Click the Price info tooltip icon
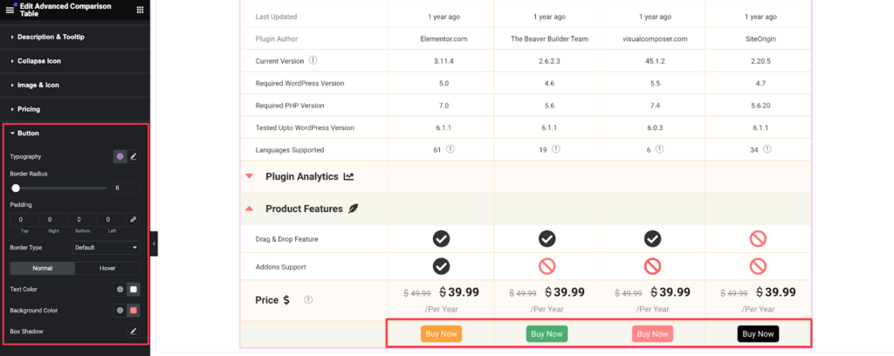 308,299
